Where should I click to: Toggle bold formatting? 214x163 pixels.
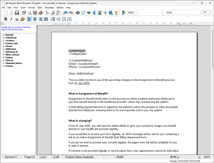(6, 19)
